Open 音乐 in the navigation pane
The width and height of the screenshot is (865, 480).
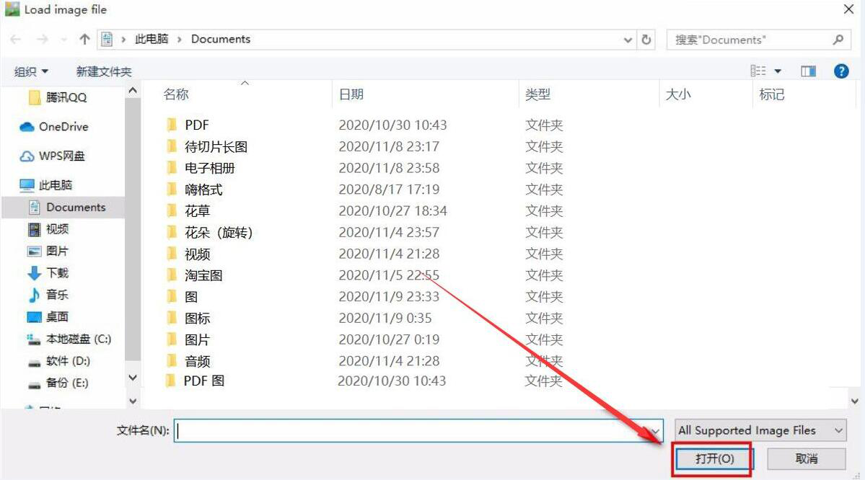point(48,295)
